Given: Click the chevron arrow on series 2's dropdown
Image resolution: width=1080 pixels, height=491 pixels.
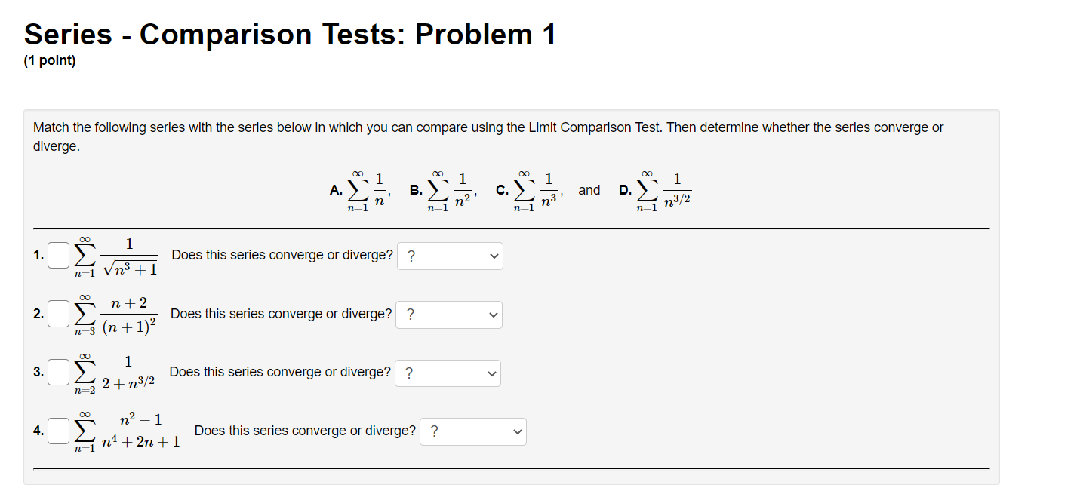Looking at the screenshot, I should coord(493,315).
